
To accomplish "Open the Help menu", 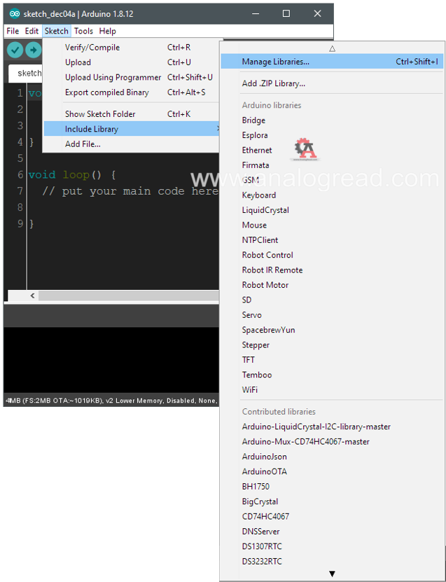I will (108, 32).
